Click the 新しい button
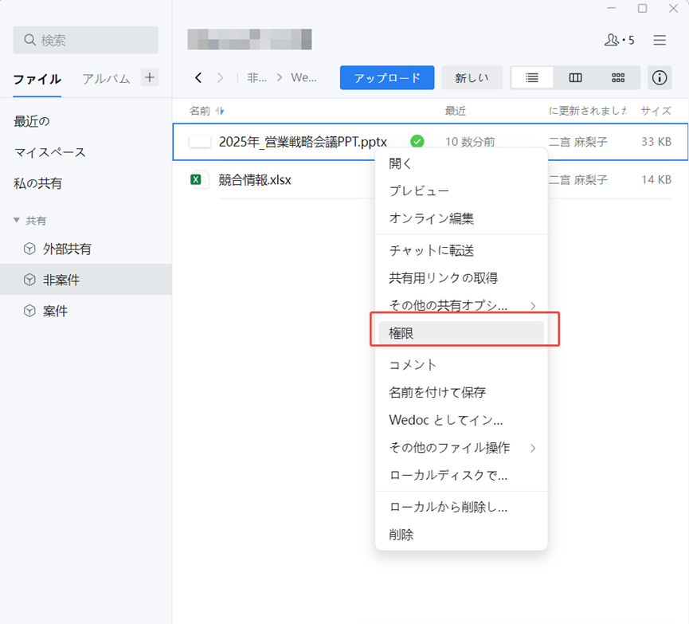This screenshot has height=624, width=689. (472, 77)
